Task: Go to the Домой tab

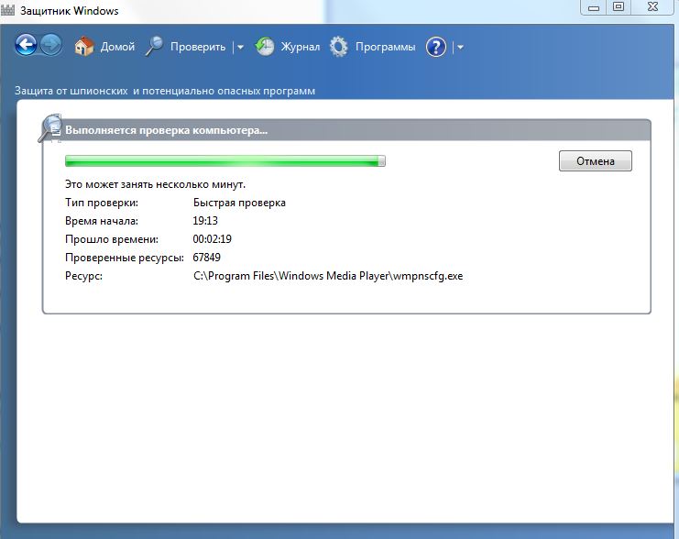Action: (117, 47)
